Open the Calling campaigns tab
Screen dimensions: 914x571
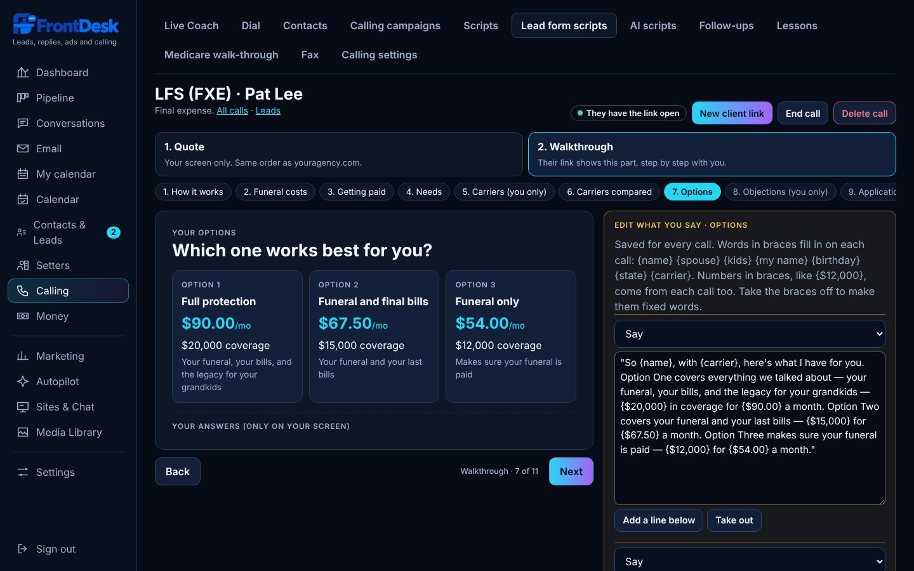click(x=395, y=25)
